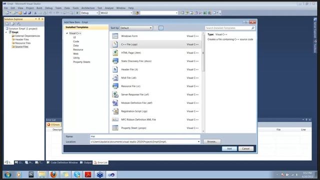Click the Visual Studio taskbar icon
Screen dimensions: 320x180
(111, 174)
